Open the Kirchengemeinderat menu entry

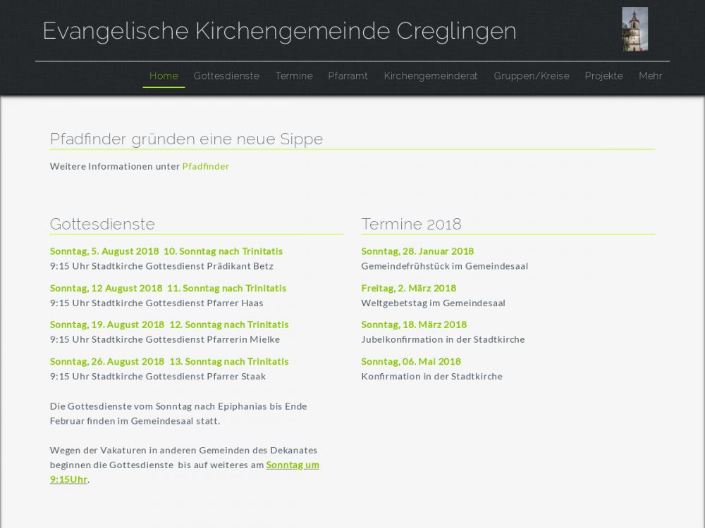coord(431,76)
